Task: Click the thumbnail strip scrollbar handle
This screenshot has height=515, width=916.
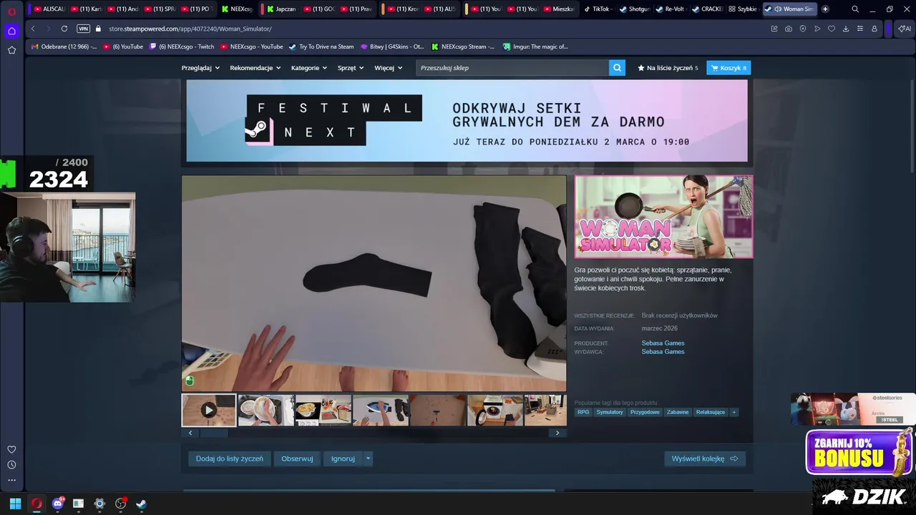Action: click(x=213, y=433)
